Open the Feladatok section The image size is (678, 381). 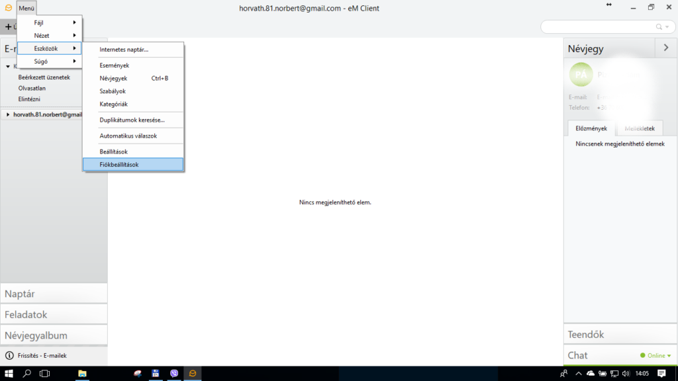54,314
